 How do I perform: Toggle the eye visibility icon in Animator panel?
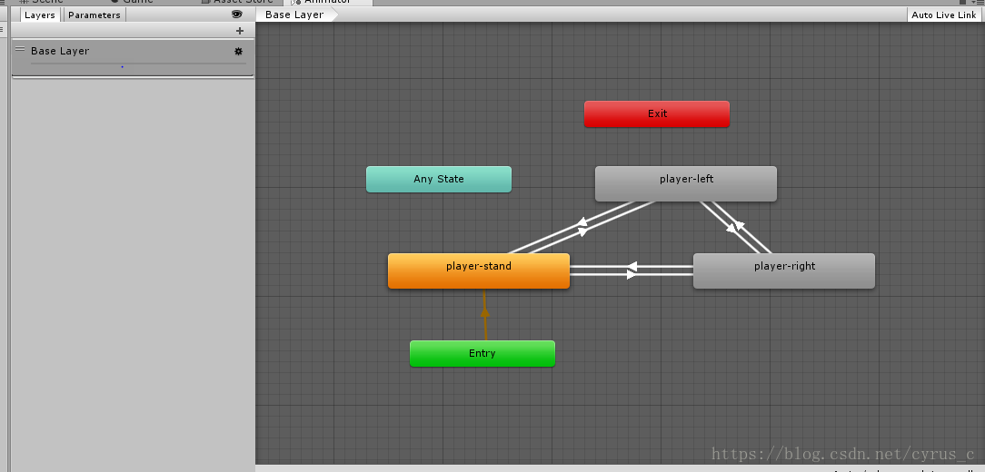(237, 15)
